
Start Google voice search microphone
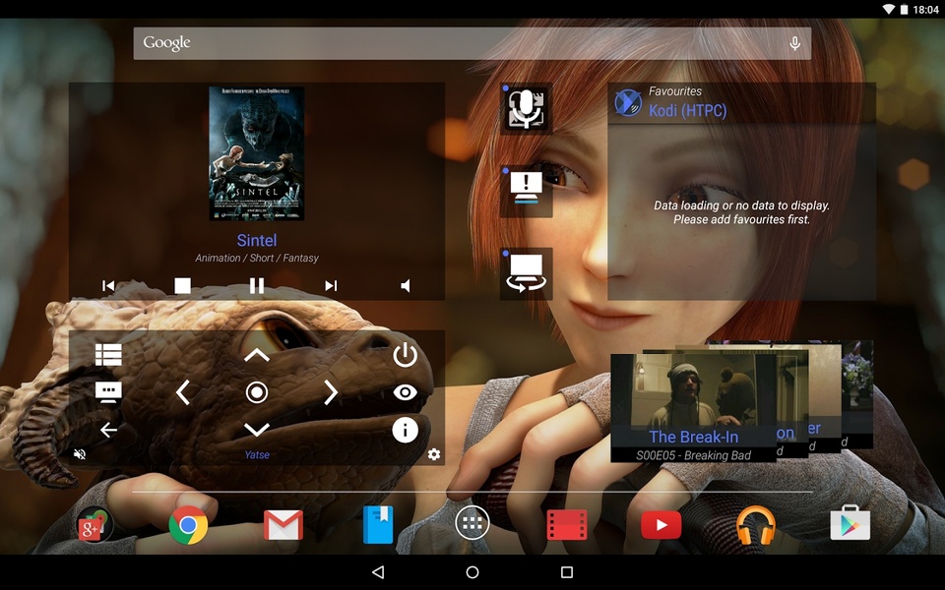click(795, 43)
